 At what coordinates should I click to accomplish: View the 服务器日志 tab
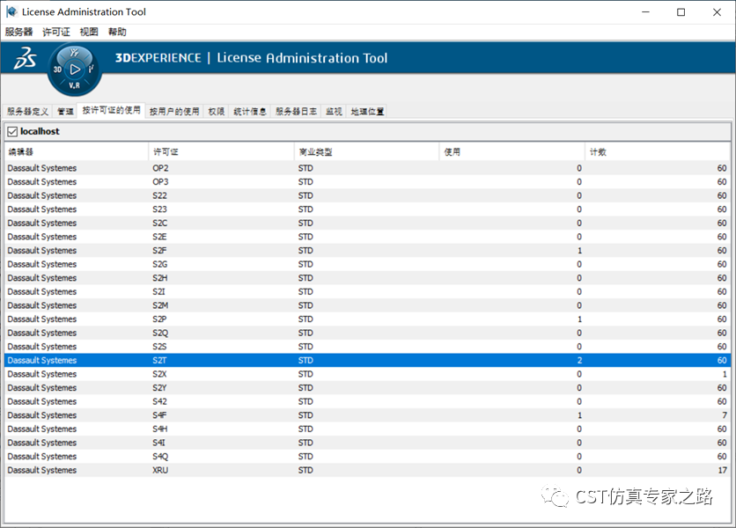click(296, 111)
